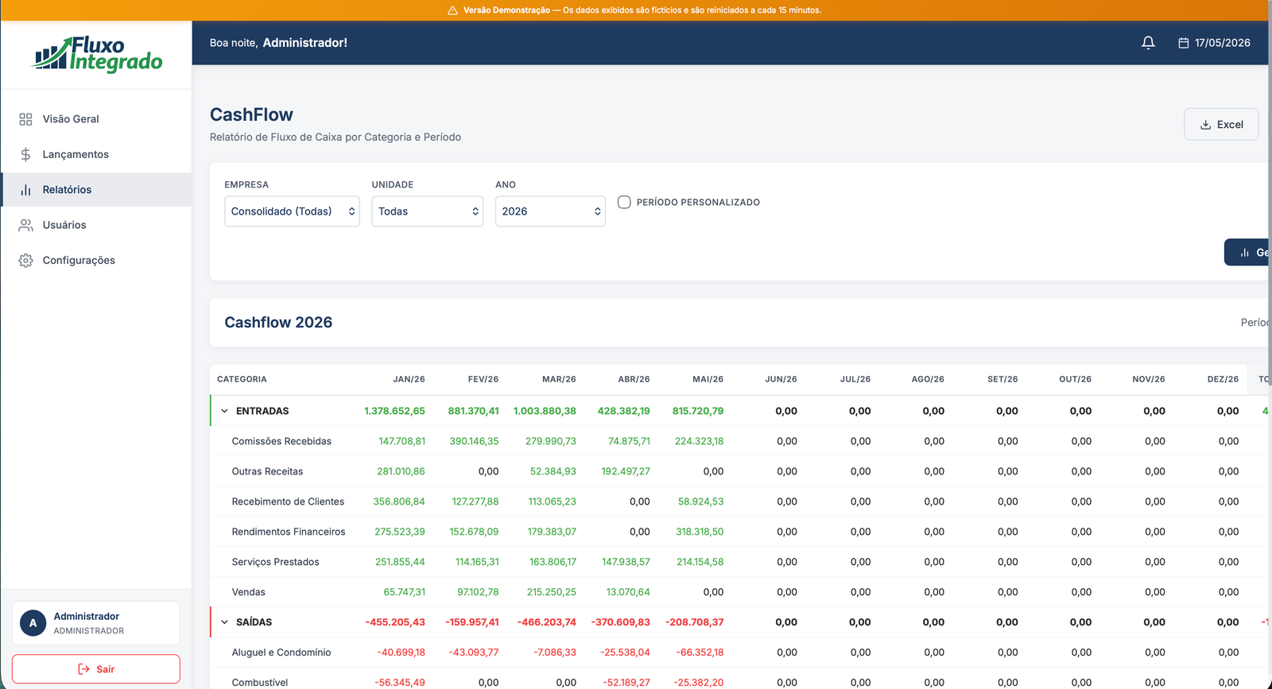1272x689 pixels.
Task: Select the Rendimentos Financeiros row label
Action: coord(289,532)
